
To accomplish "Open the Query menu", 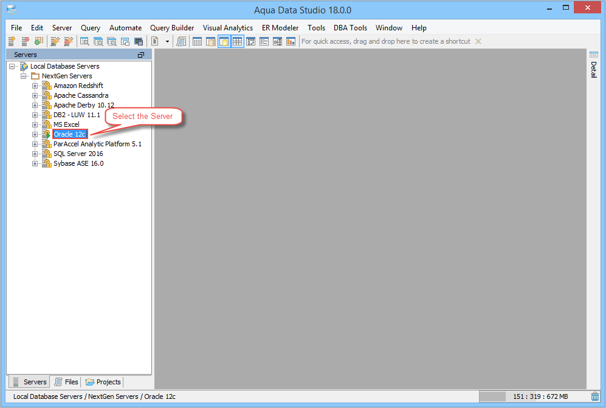I will point(91,28).
